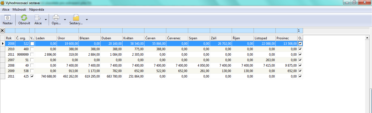
Task: Select the cell 1 173,00
Action: (89, 71)
